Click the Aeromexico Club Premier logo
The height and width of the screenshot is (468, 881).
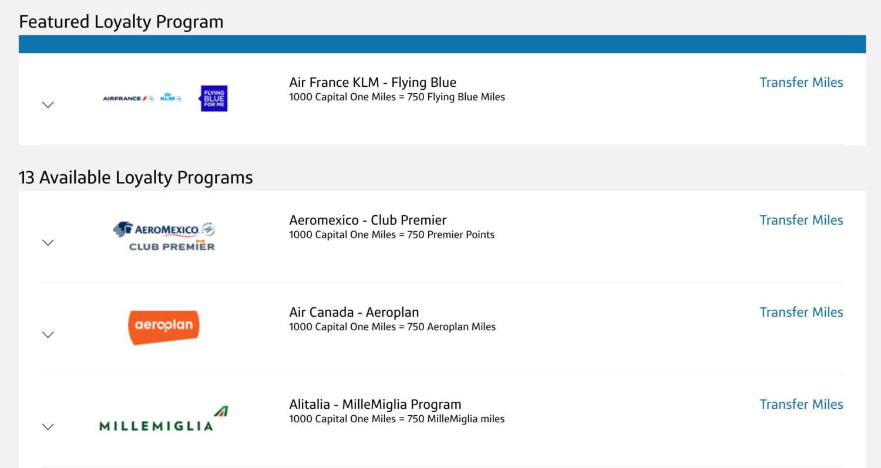tap(164, 236)
